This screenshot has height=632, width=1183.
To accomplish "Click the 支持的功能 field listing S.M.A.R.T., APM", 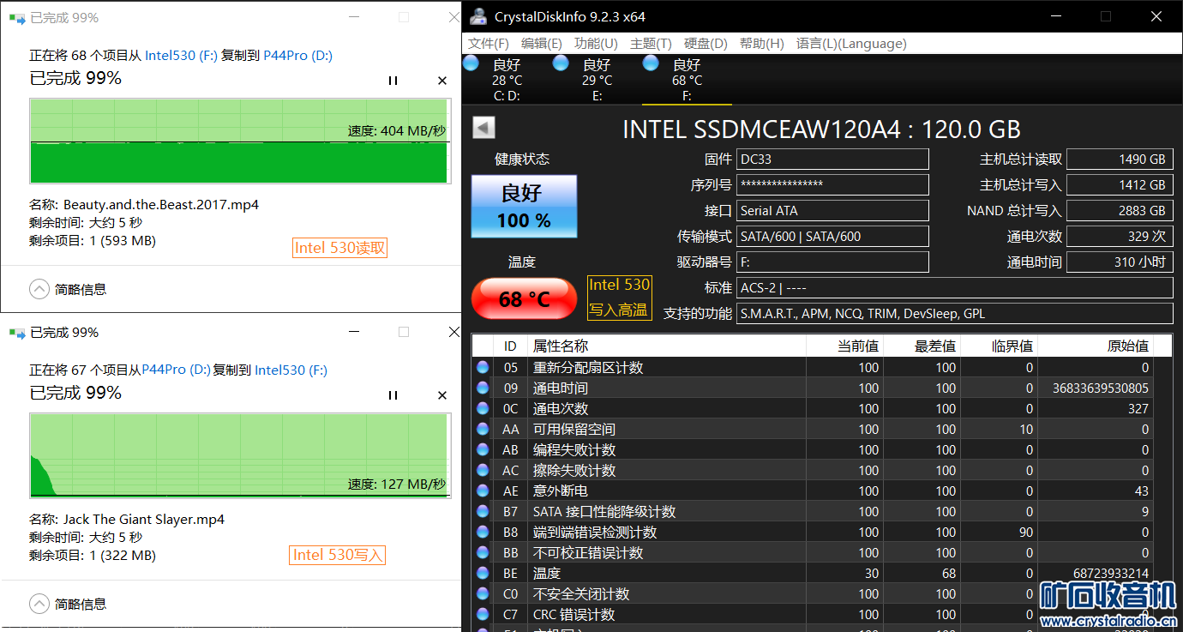I will pos(955,314).
